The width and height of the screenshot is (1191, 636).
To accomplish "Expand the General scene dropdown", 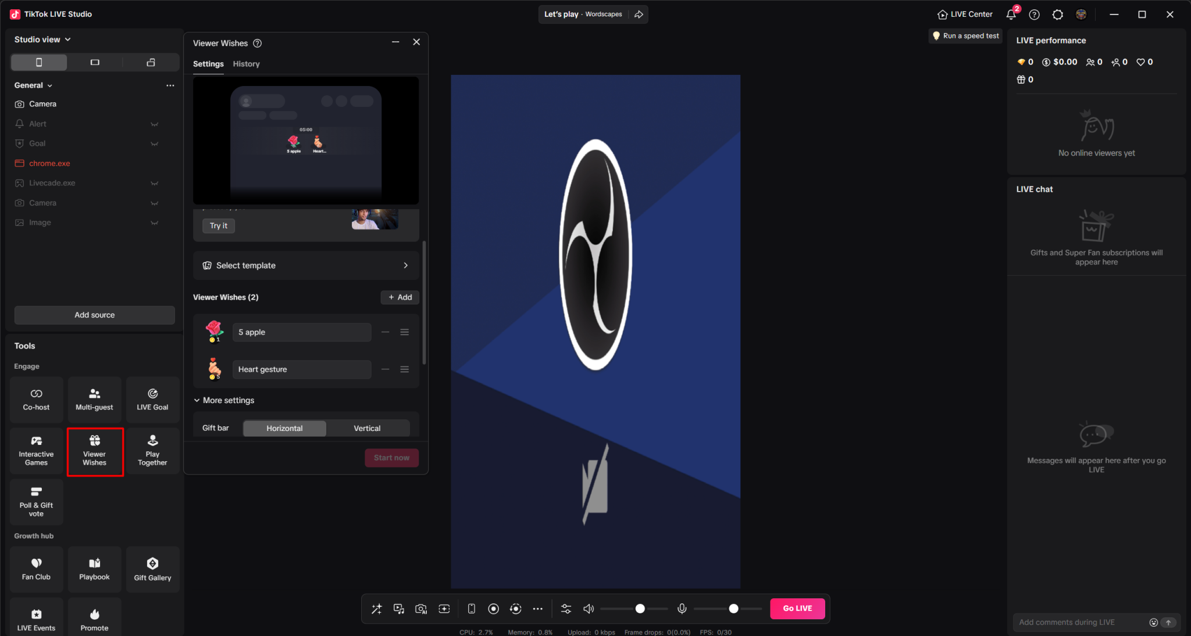I will coord(33,85).
